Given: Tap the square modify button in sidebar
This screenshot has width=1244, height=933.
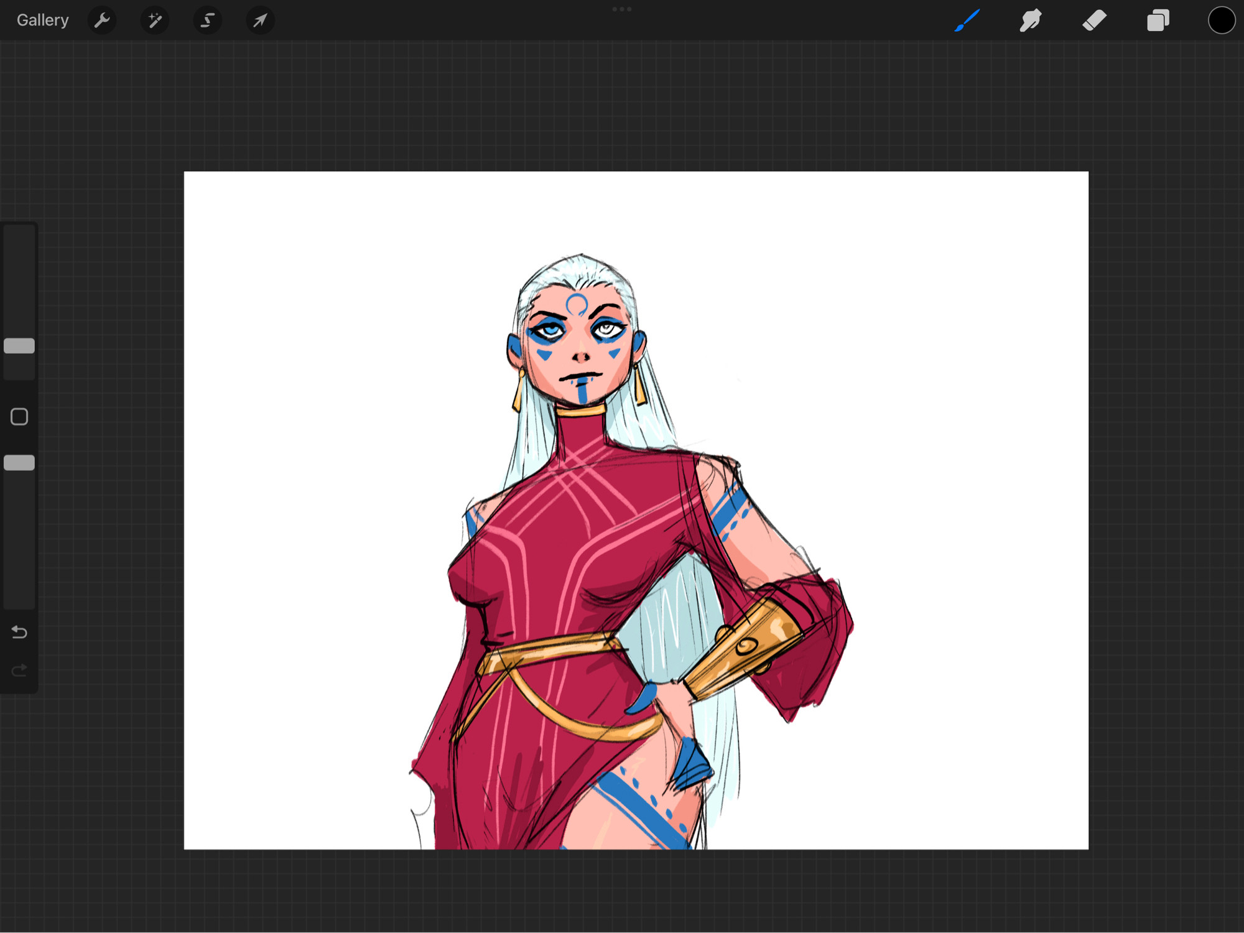Looking at the screenshot, I should pos(19,417).
